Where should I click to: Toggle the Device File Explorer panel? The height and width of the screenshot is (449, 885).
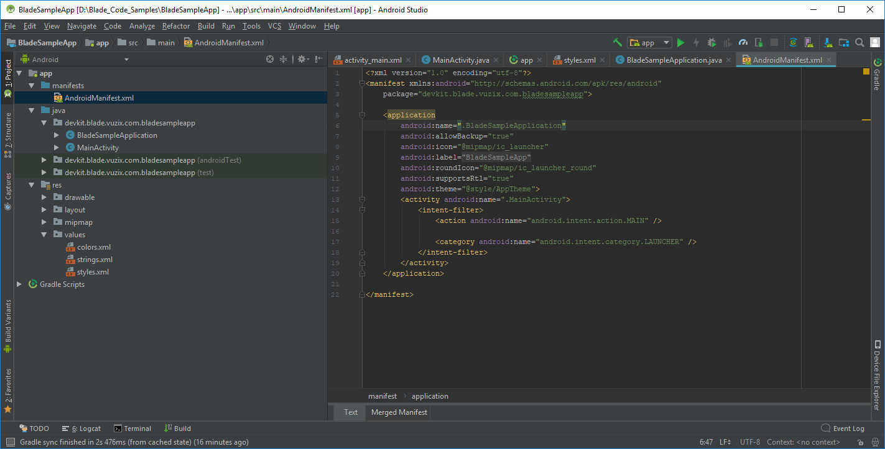878,375
